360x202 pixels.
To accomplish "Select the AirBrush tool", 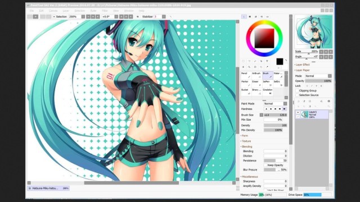I will coord(256,75).
